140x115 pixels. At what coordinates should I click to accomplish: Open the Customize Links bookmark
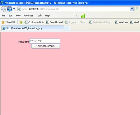click(x=34, y=22)
